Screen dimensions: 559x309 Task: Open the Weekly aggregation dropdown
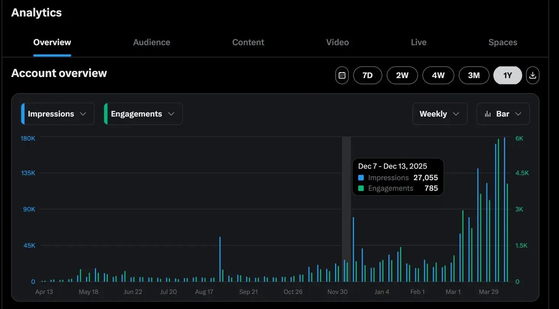tap(439, 113)
